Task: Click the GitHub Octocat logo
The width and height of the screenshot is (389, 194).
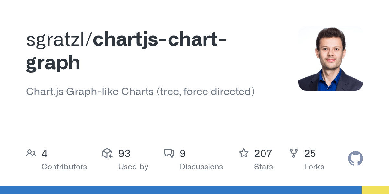Action: pos(355,158)
